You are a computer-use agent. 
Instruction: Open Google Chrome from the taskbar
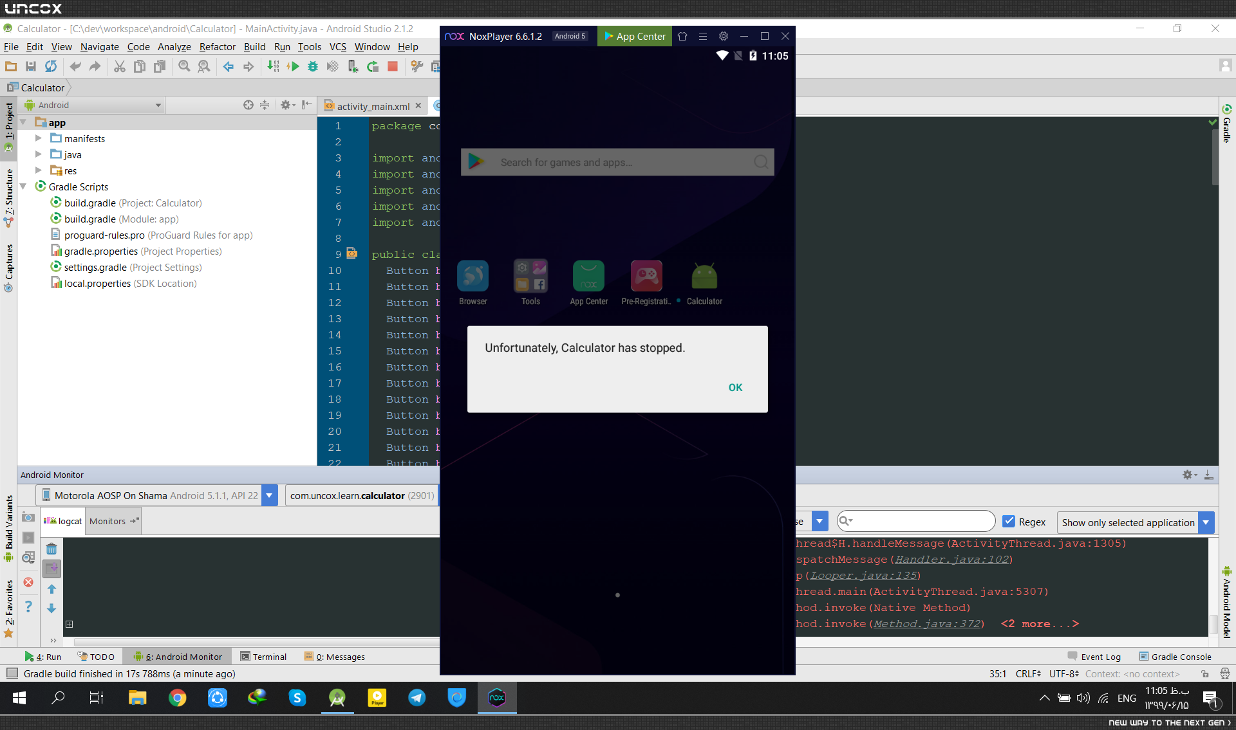click(x=177, y=698)
